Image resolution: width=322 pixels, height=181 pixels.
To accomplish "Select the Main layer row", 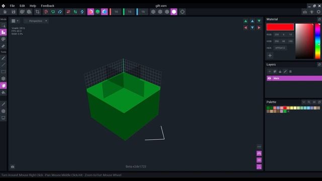I will pos(294,78).
